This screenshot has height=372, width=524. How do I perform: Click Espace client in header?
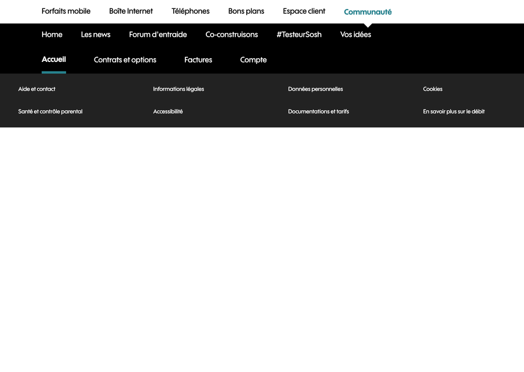point(303,11)
